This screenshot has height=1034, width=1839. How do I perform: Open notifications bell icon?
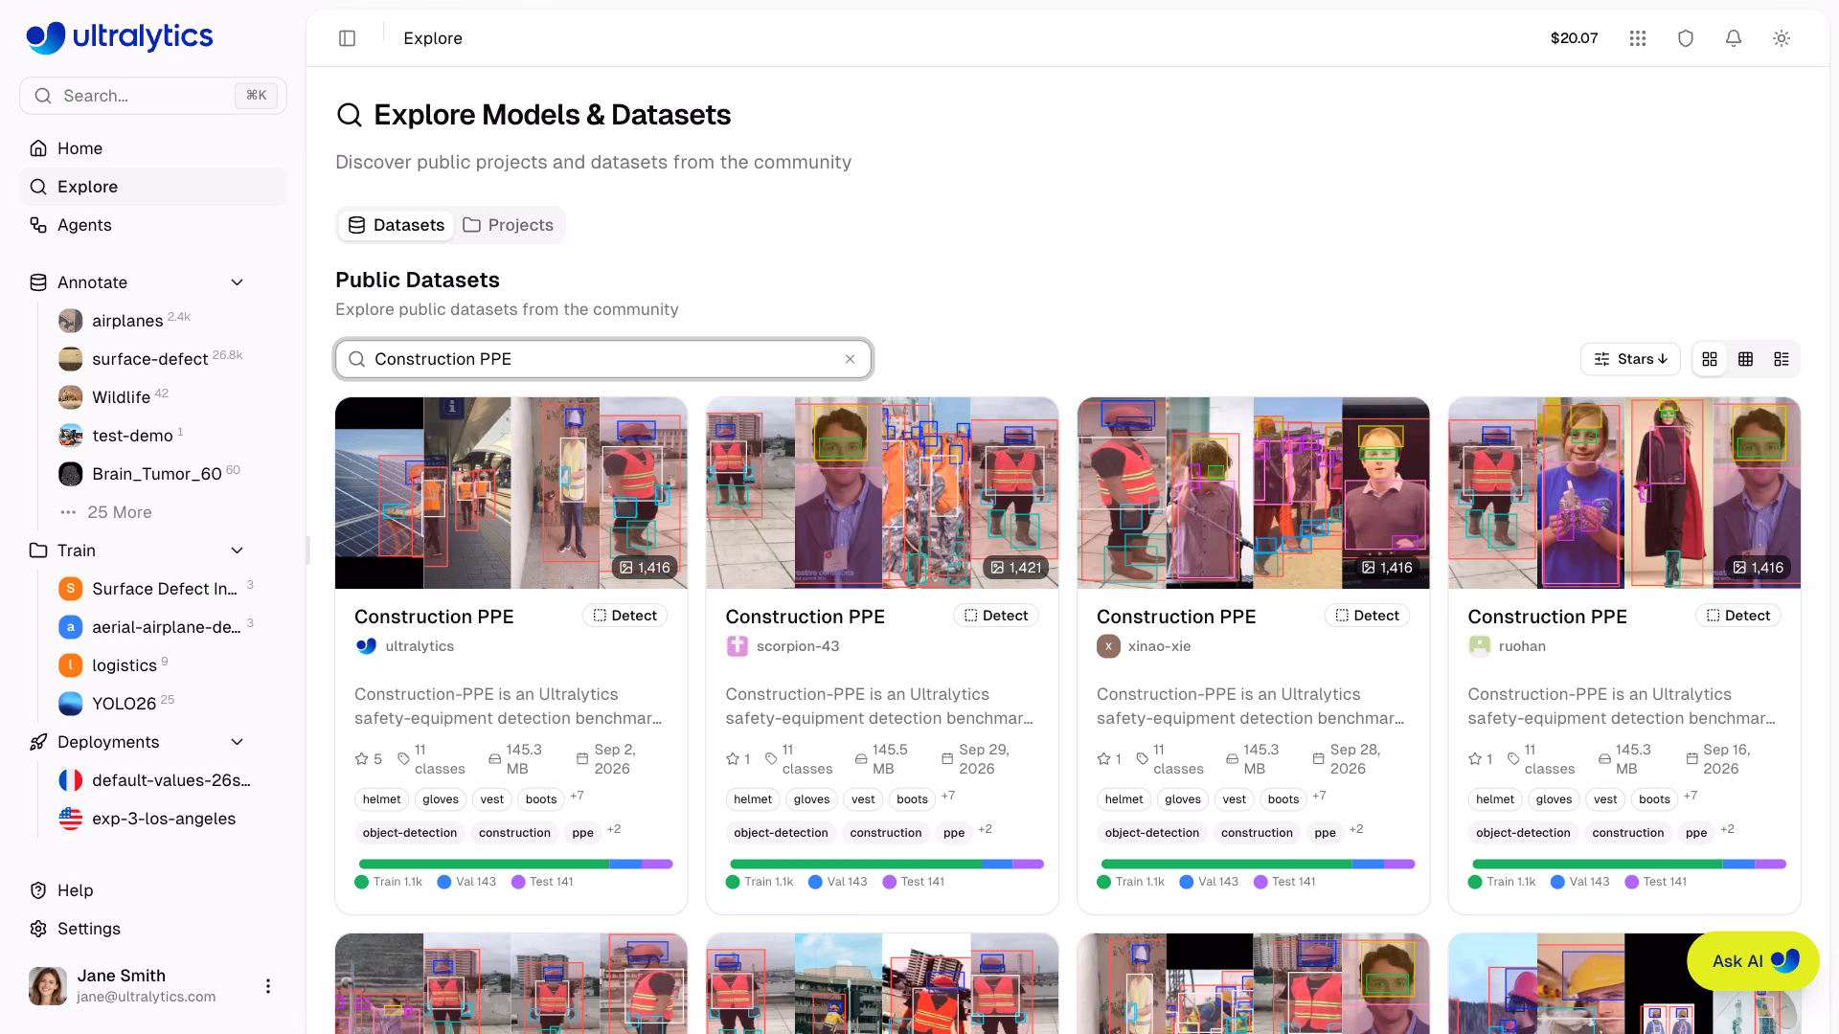(1734, 38)
